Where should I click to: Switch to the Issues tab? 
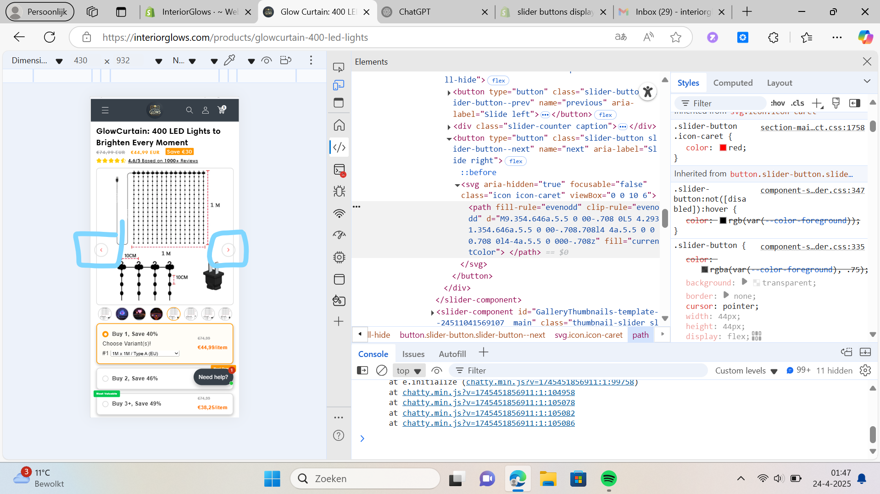pyautogui.click(x=413, y=354)
